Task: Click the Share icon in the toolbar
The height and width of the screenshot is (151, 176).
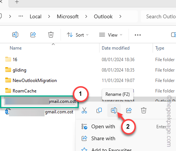Action: click(33, 35)
